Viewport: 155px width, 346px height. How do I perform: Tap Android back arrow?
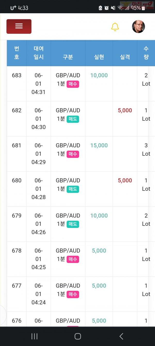tap(121, 336)
